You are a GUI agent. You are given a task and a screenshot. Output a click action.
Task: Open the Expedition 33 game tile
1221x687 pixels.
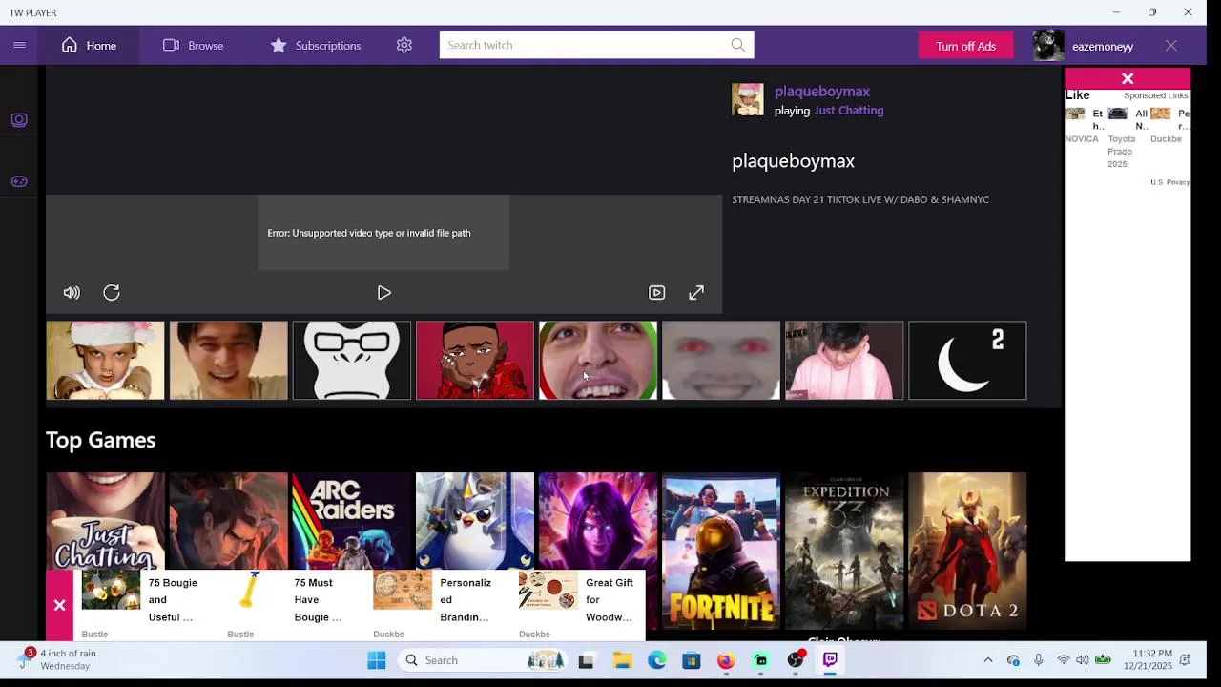pyautogui.click(x=844, y=551)
